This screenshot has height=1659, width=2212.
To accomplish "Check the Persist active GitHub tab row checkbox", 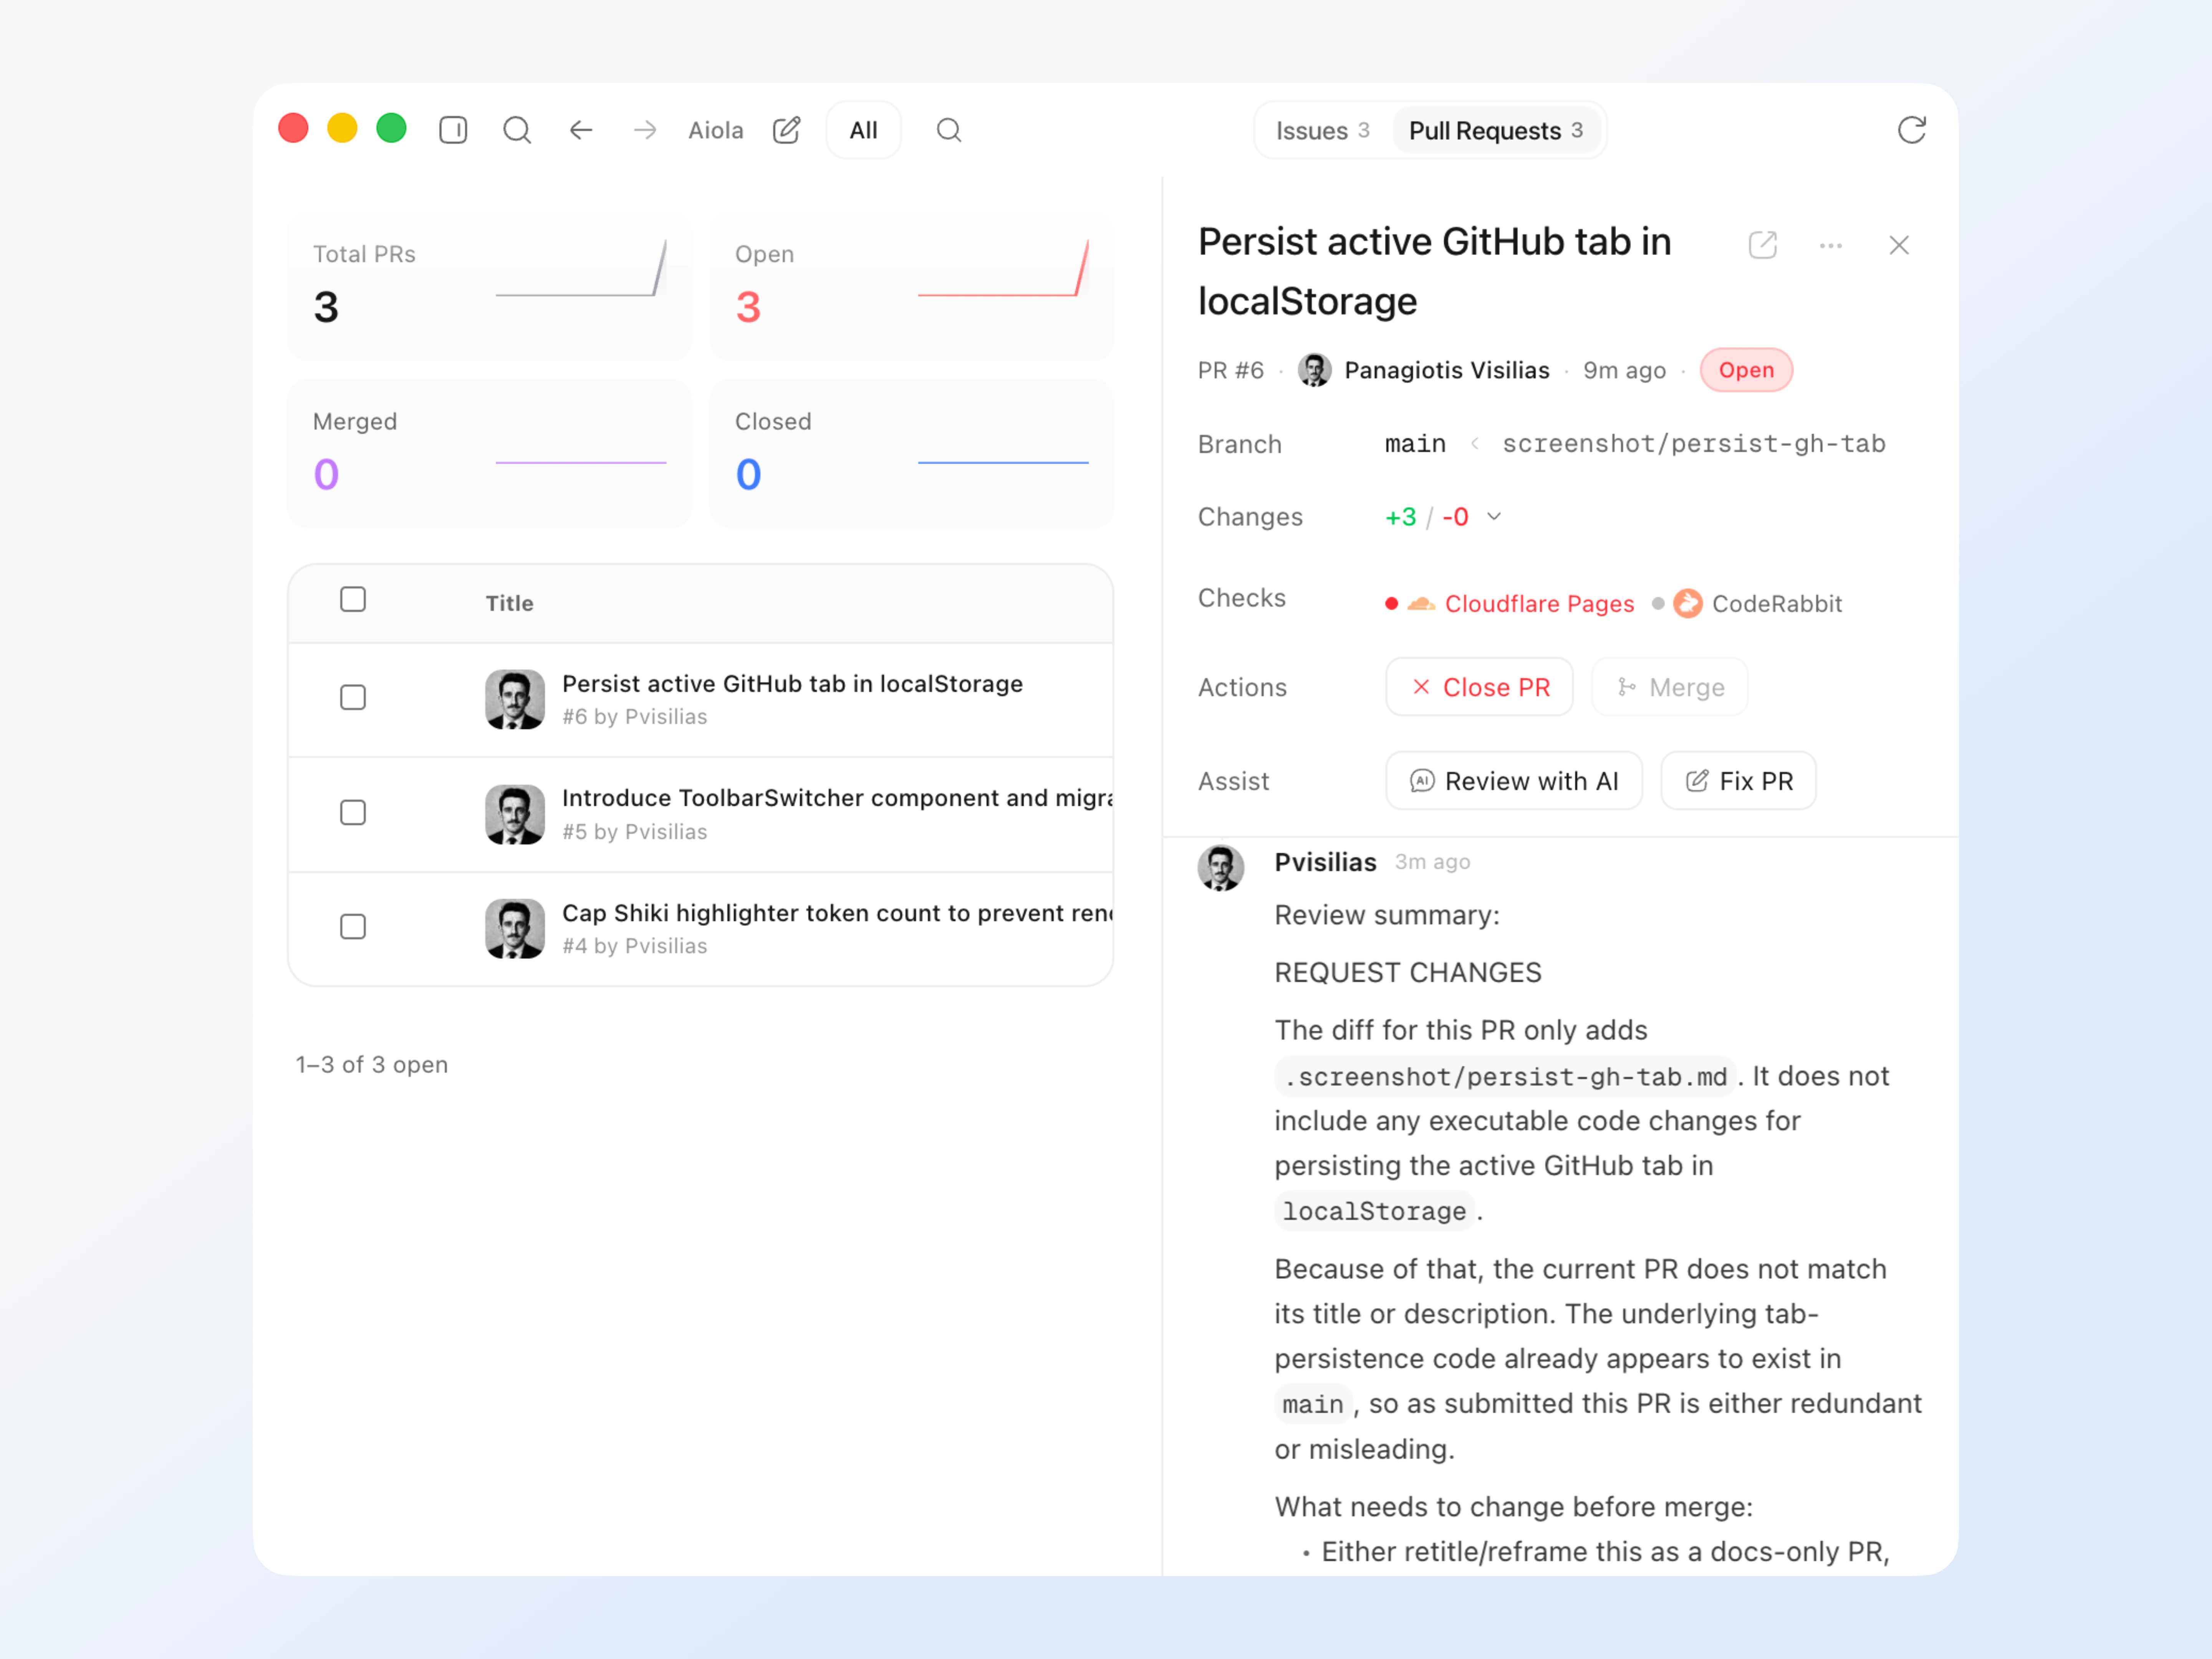I will 353,697.
